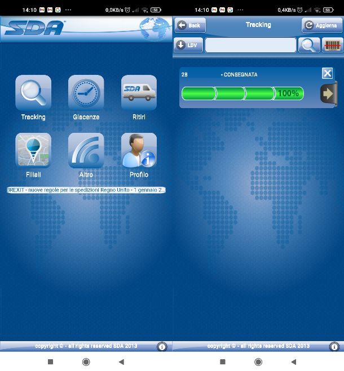
Task: Tap the info icon in left screen footer
Action: tap(162, 347)
